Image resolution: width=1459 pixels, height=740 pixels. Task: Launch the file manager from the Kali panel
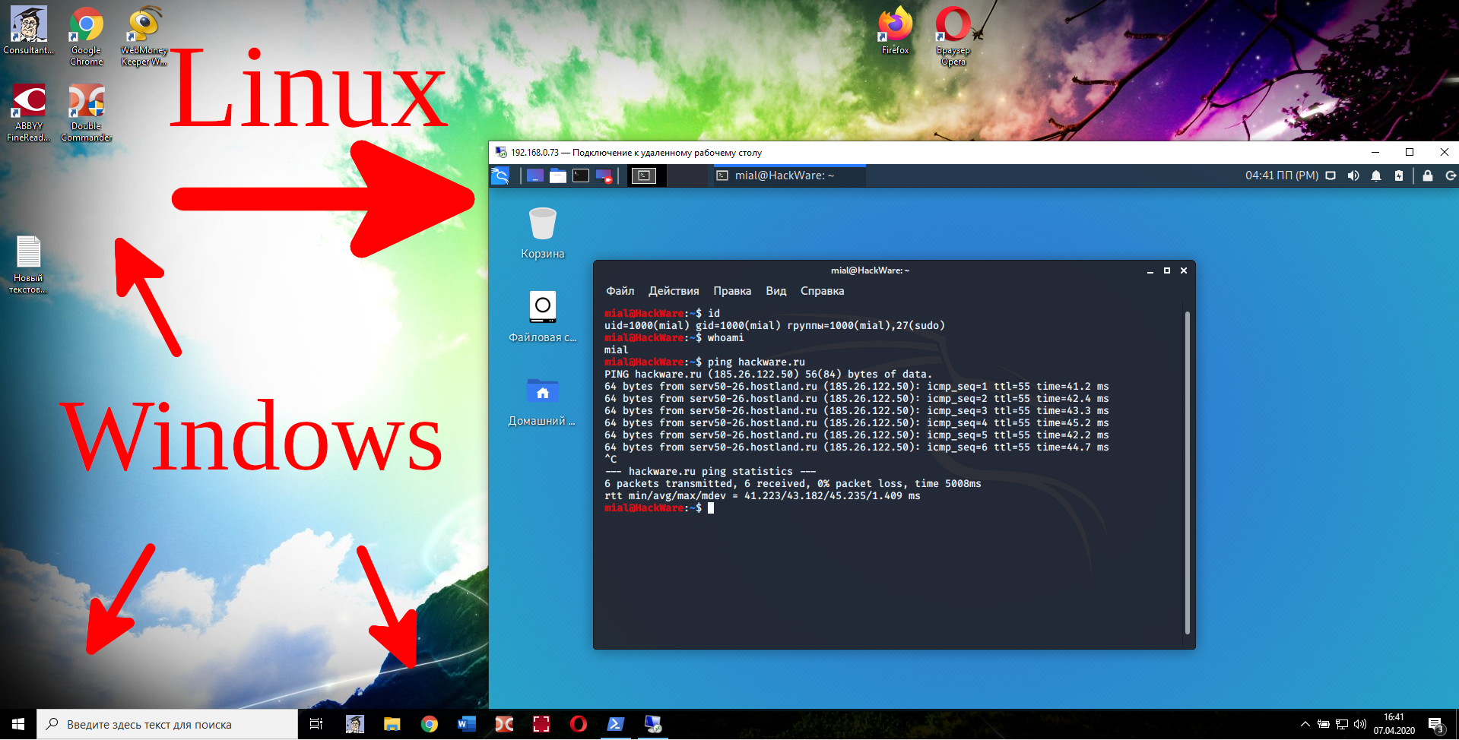coord(557,176)
